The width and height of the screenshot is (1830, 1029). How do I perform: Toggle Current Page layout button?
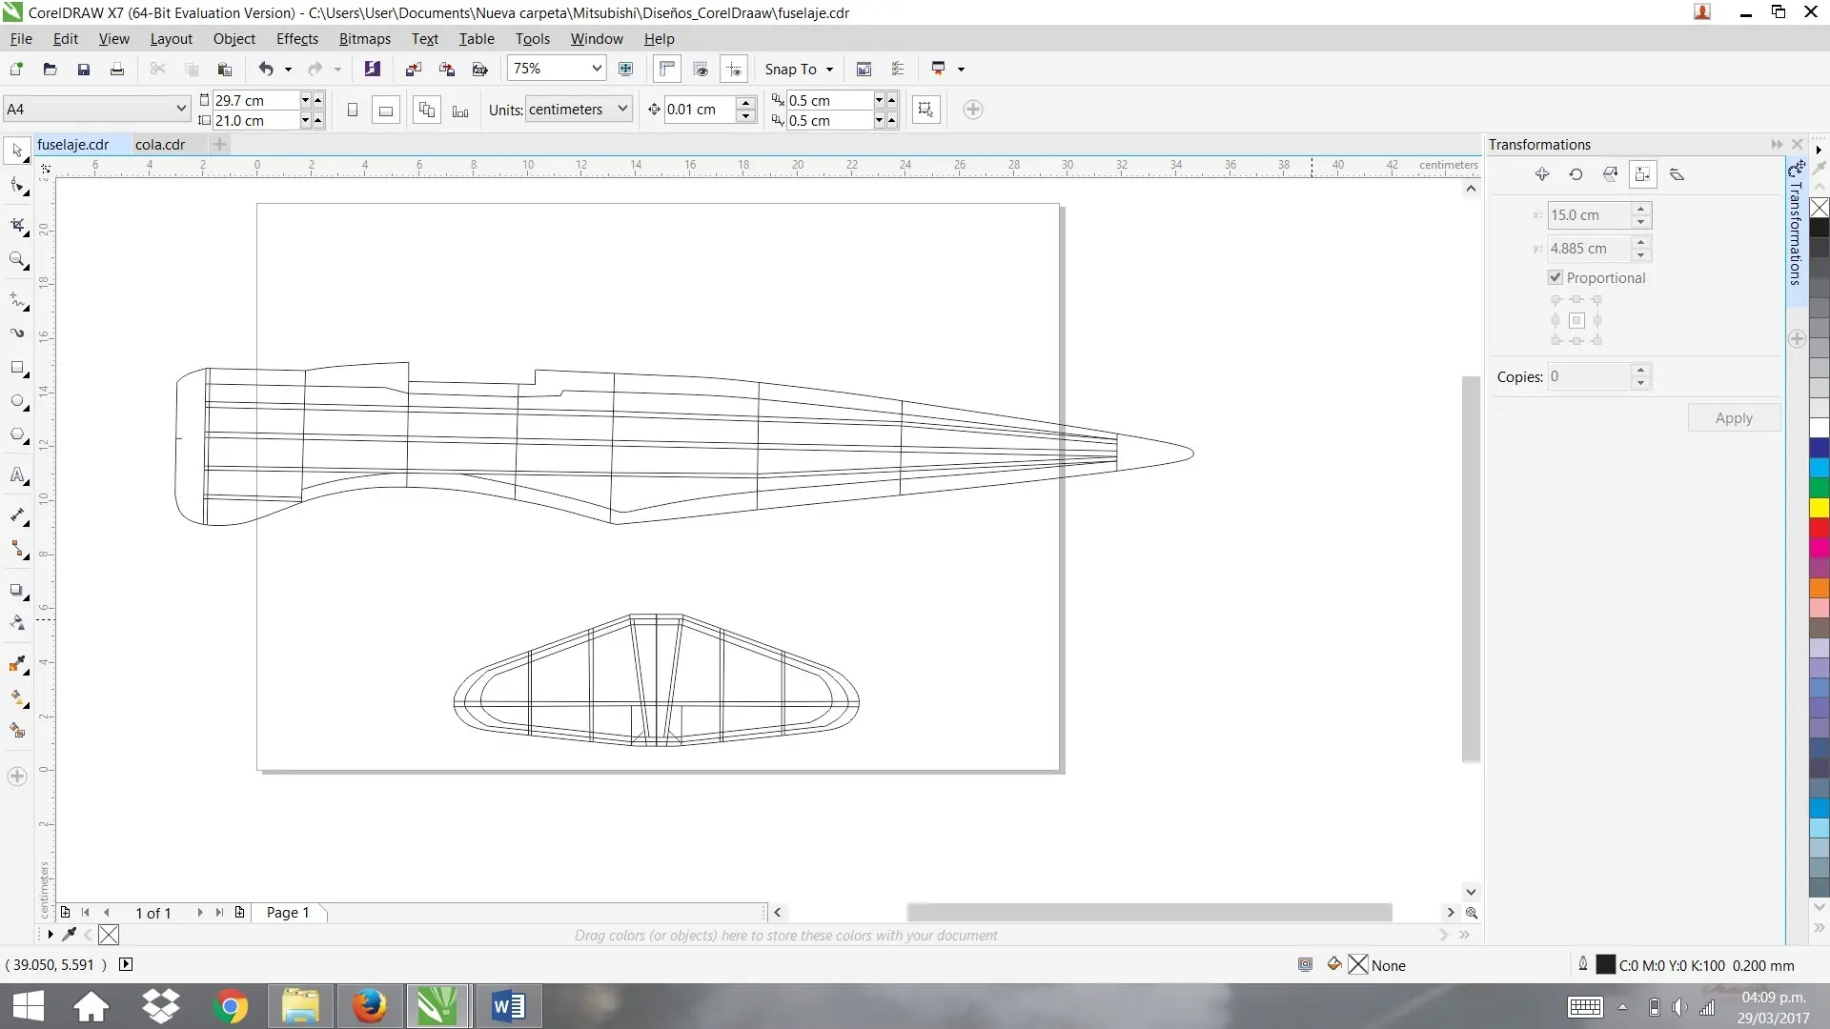point(460,110)
